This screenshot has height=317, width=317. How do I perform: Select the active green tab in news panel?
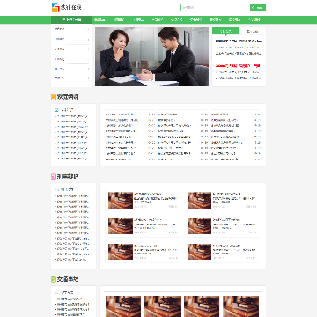pos(225,31)
